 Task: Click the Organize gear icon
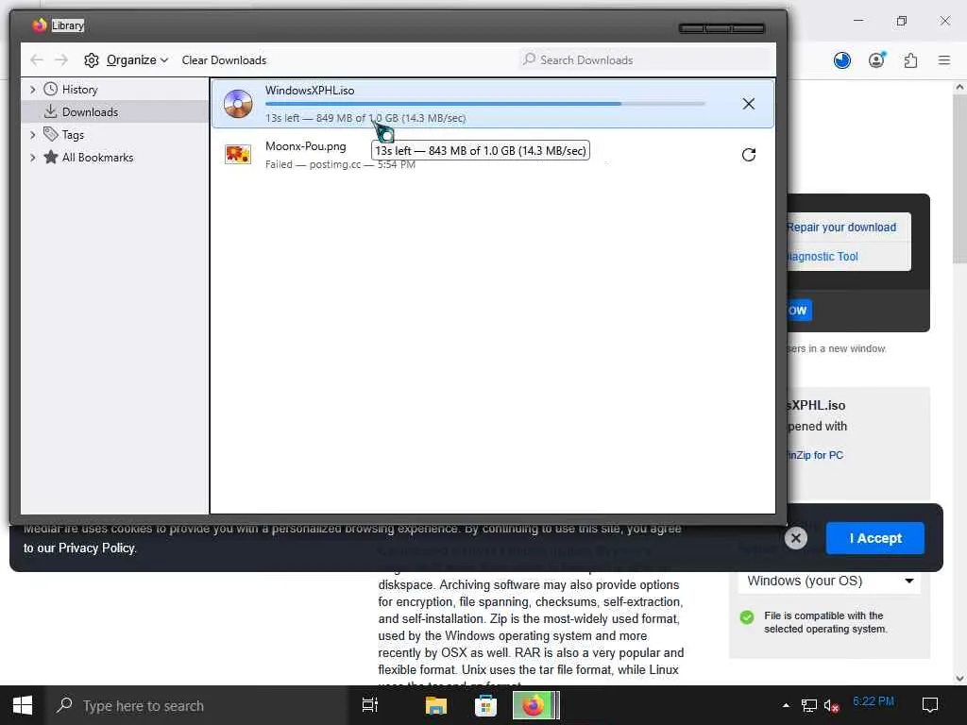pyautogui.click(x=92, y=59)
